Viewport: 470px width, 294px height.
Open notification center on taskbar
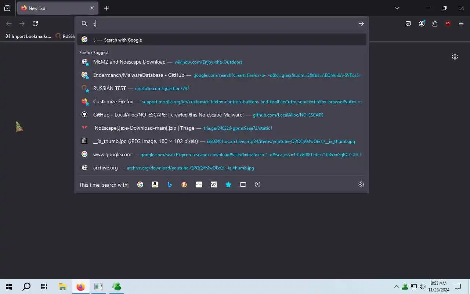coord(458,287)
